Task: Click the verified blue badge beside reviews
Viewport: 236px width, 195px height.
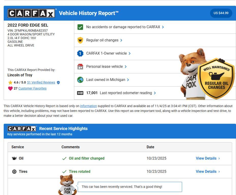Action: pyautogui.click(x=58, y=82)
